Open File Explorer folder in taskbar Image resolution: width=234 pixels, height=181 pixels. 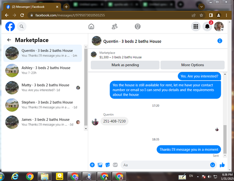pyautogui.click(x=44, y=176)
